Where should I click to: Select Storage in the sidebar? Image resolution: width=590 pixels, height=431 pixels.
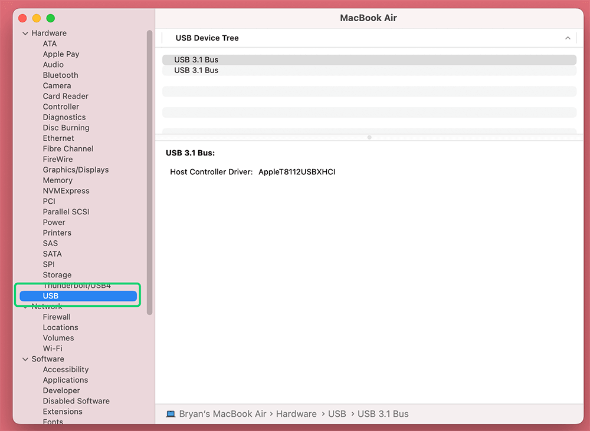(x=57, y=275)
